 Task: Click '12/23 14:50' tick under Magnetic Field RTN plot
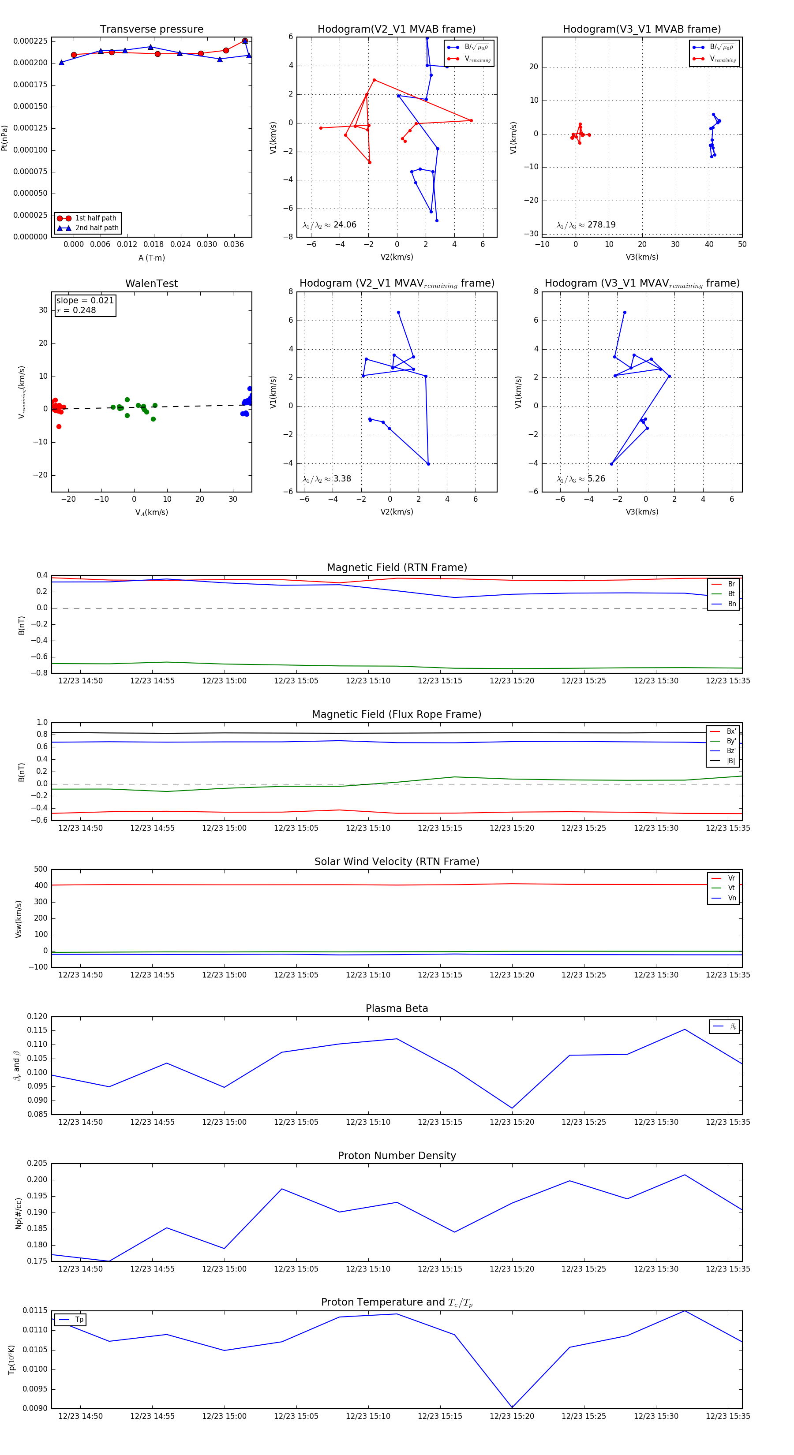pyautogui.click(x=80, y=681)
